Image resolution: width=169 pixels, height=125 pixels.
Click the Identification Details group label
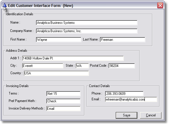pos(19,14)
